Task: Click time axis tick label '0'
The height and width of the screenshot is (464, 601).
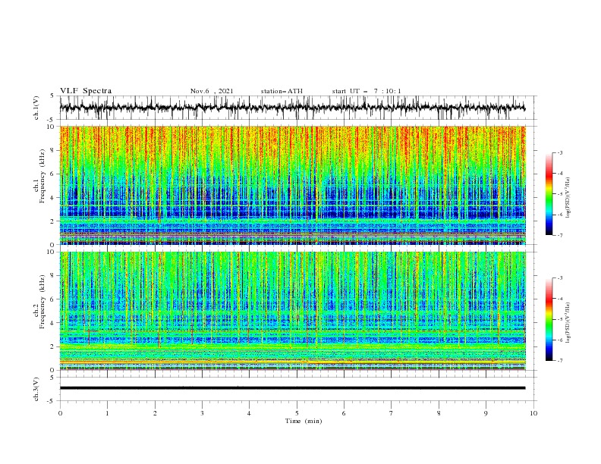Action: click(x=60, y=413)
